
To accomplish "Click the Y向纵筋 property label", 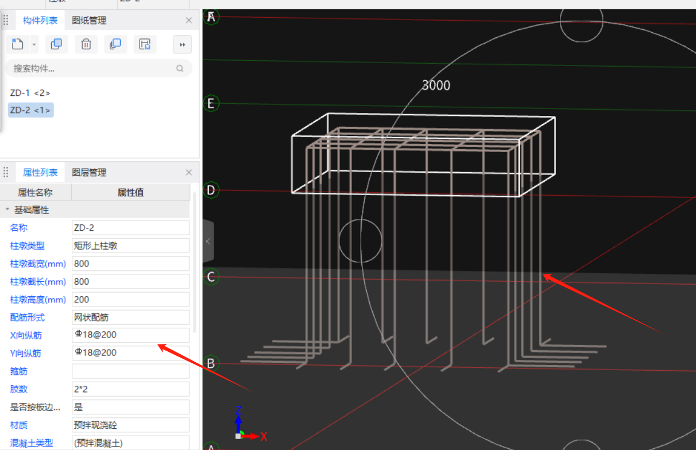I will click(26, 353).
